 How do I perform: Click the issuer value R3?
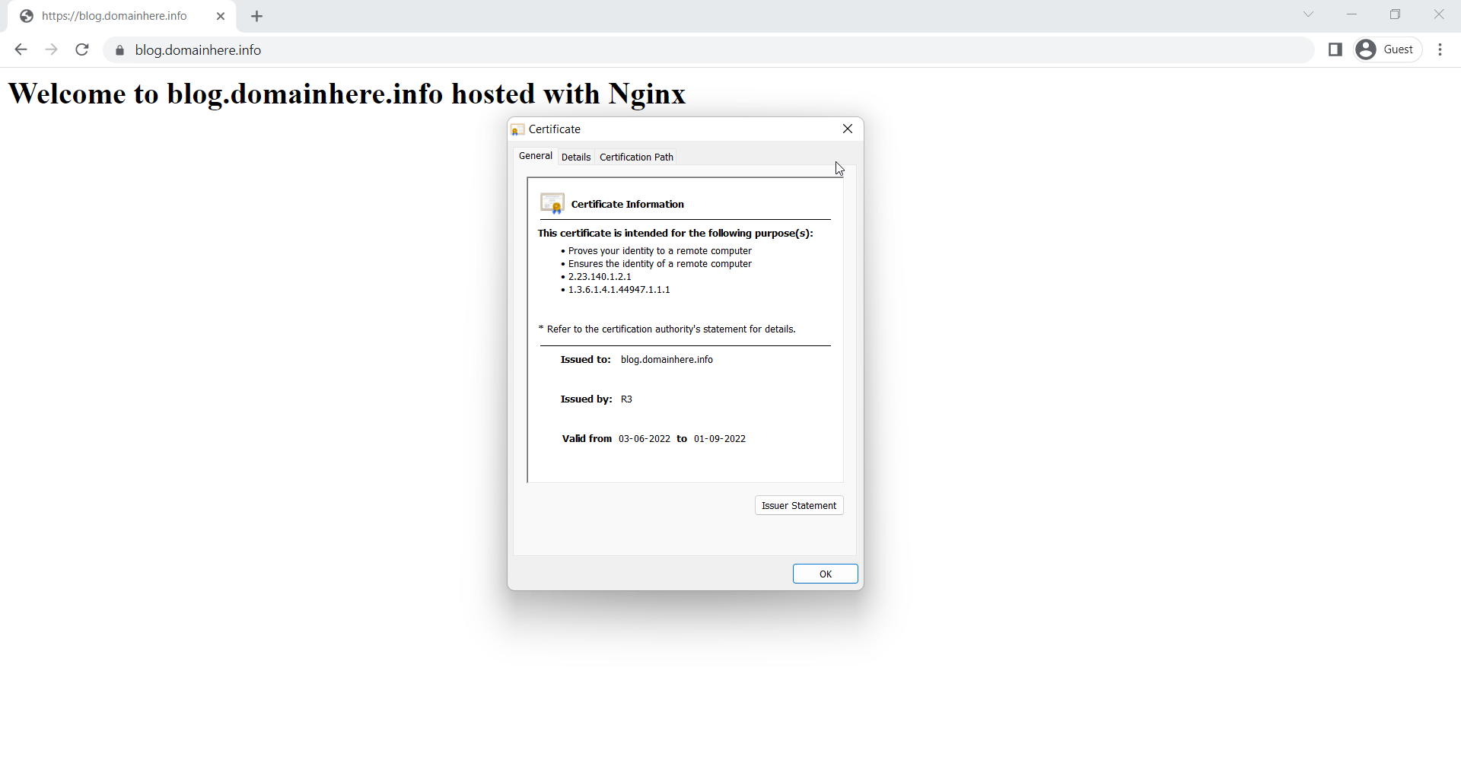point(626,399)
